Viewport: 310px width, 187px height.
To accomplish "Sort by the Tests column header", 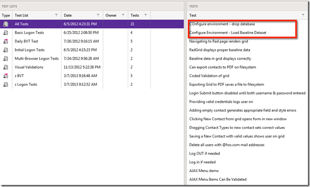I will pos(134,15).
